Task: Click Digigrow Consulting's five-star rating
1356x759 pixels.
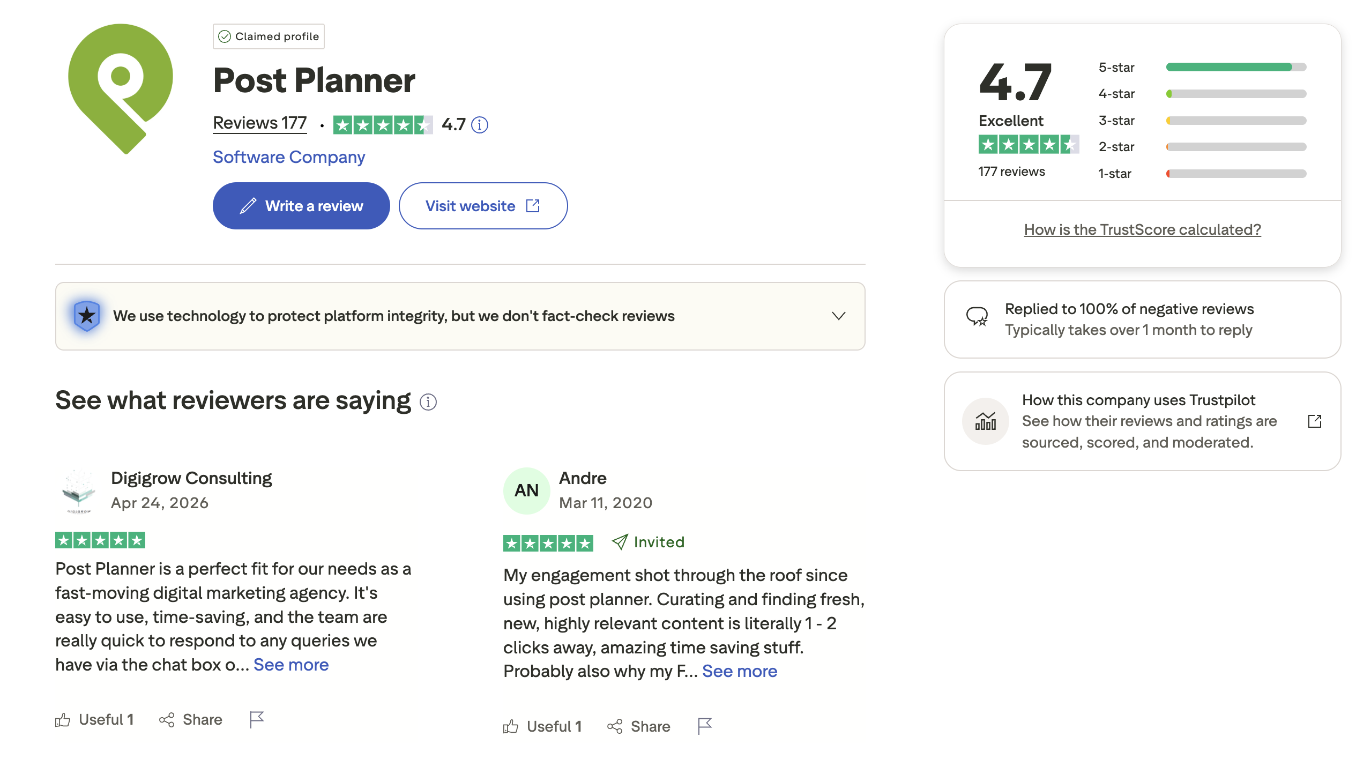Action: point(100,540)
